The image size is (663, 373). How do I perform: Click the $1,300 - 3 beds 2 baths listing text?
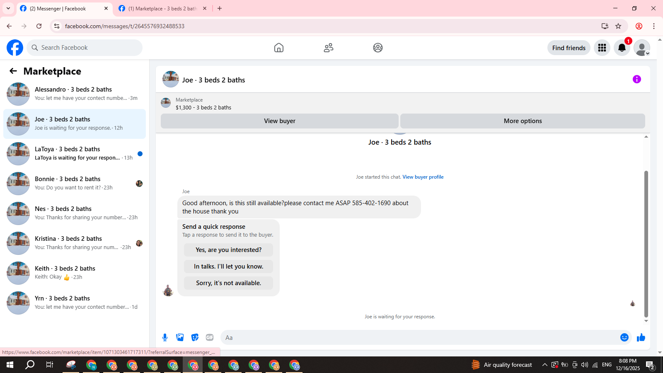[203, 108]
